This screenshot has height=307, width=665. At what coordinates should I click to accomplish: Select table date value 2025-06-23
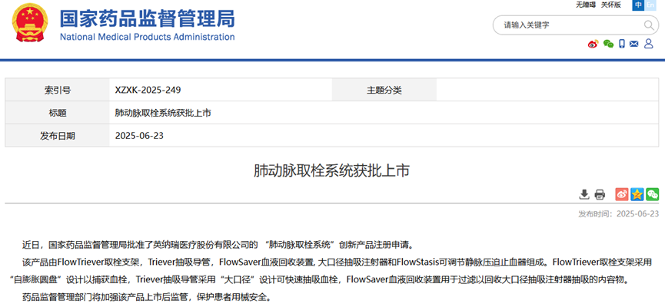tap(139, 136)
